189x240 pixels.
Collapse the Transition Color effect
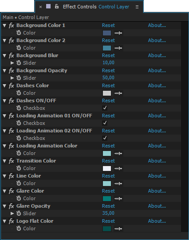pos(4,161)
